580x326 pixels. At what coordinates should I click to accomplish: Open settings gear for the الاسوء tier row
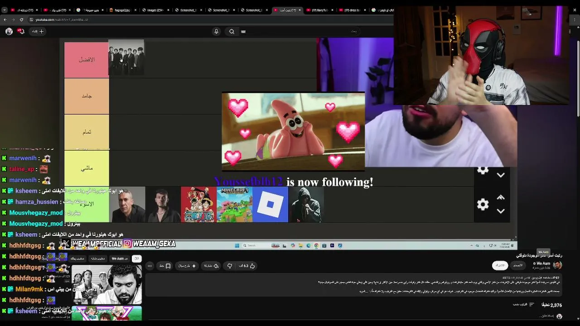click(x=483, y=205)
